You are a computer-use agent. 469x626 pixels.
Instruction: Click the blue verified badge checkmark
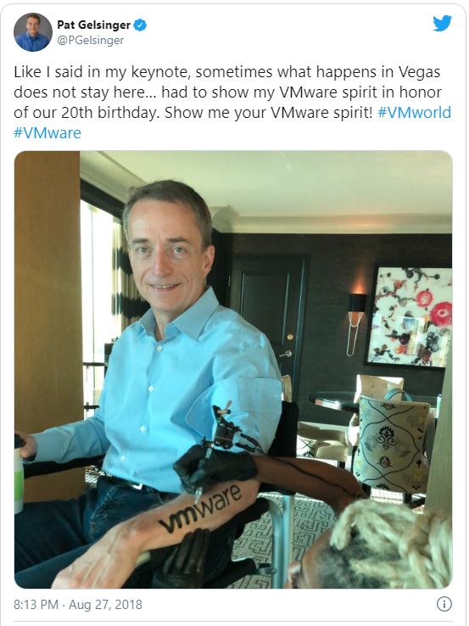point(140,25)
